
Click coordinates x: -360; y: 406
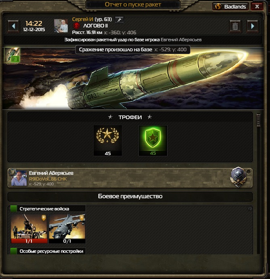(x=120, y=33)
